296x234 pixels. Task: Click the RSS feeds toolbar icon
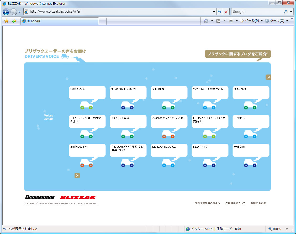[x=218, y=21]
